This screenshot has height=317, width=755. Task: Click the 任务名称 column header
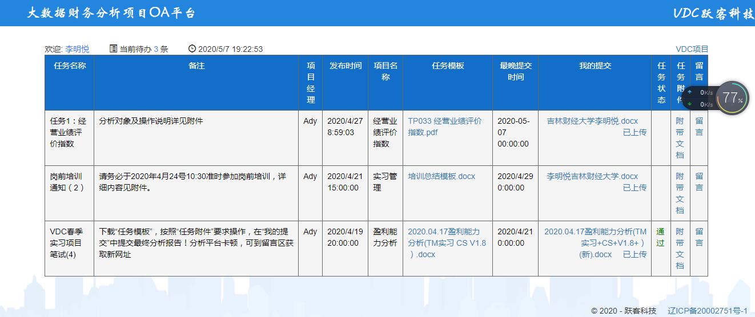[70, 66]
